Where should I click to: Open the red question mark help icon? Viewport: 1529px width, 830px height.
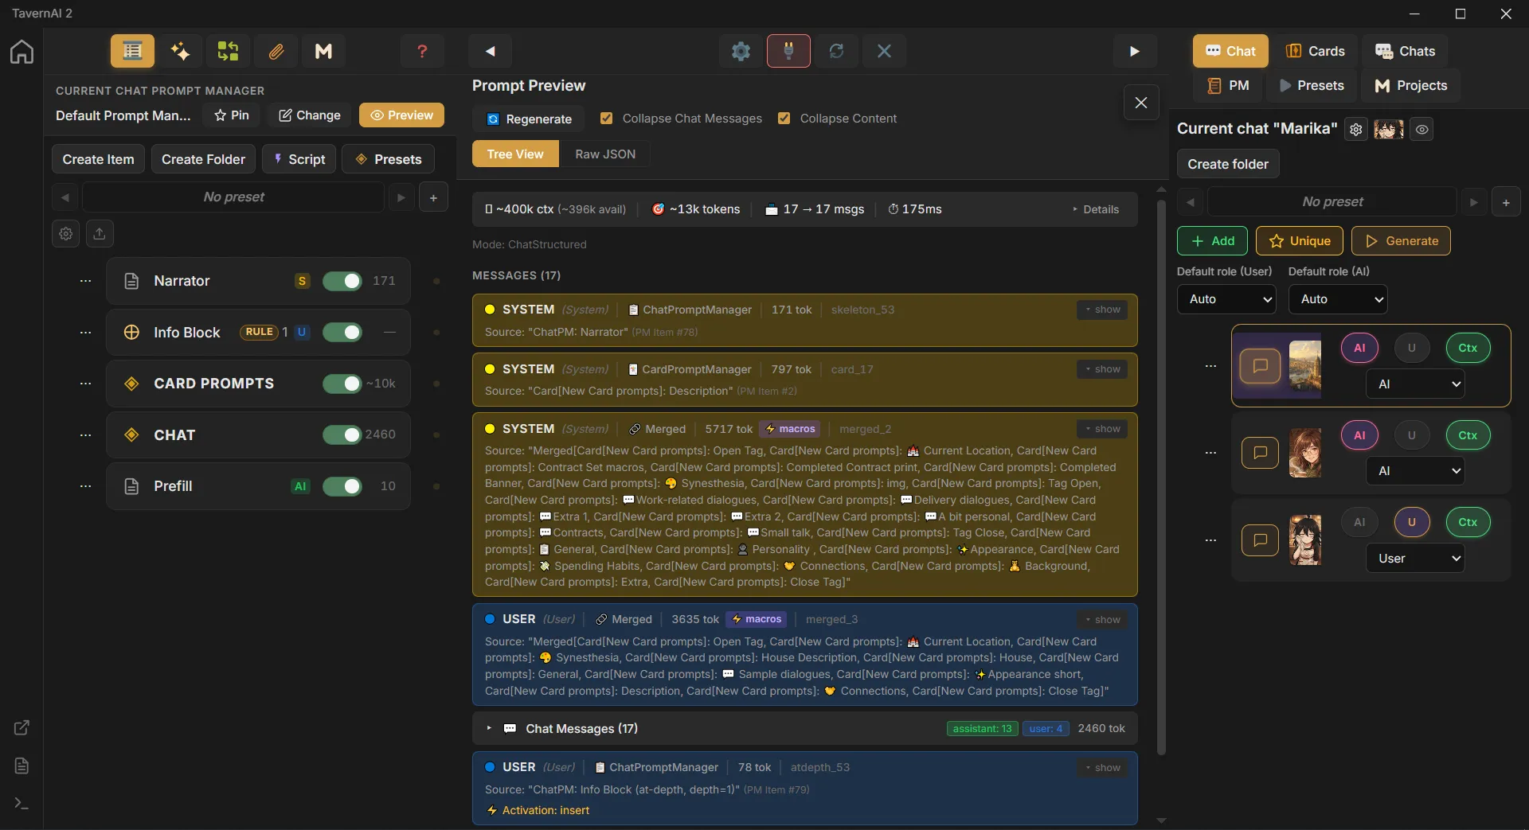[x=422, y=51]
